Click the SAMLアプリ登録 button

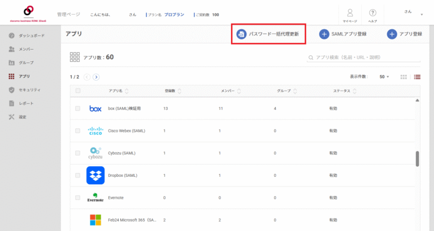click(x=343, y=34)
